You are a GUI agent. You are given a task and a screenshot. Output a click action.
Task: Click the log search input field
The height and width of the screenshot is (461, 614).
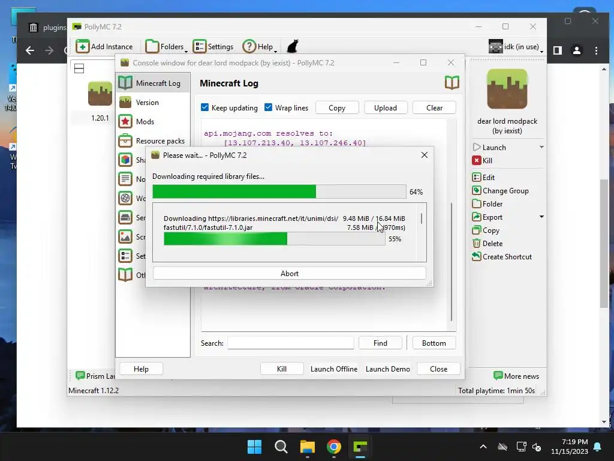point(291,343)
